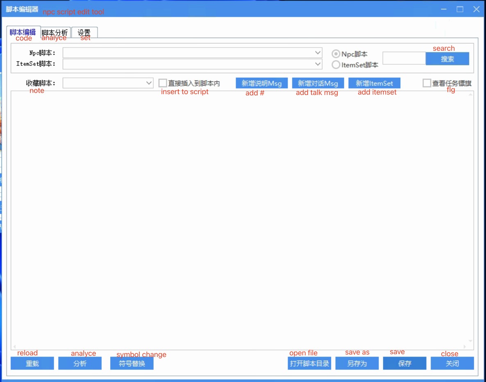This screenshot has height=382, width=486.
Task: Open the script folder with 打开脚本目录
Action: tap(309, 364)
